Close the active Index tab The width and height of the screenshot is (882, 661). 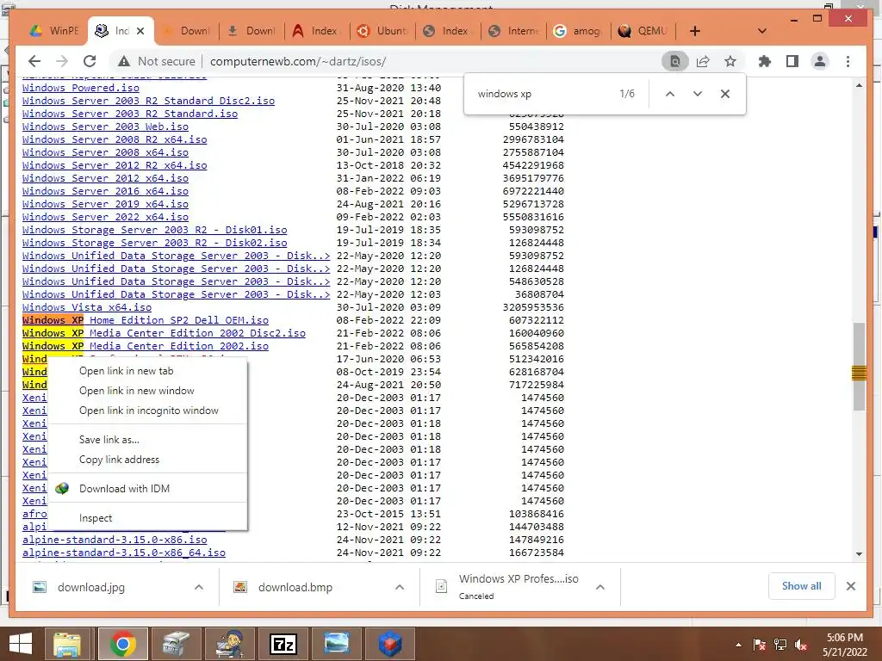click(140, 31)
